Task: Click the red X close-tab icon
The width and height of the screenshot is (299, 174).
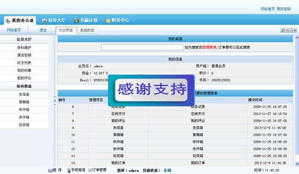Action: pyautogui.click(x=287, y=30)
